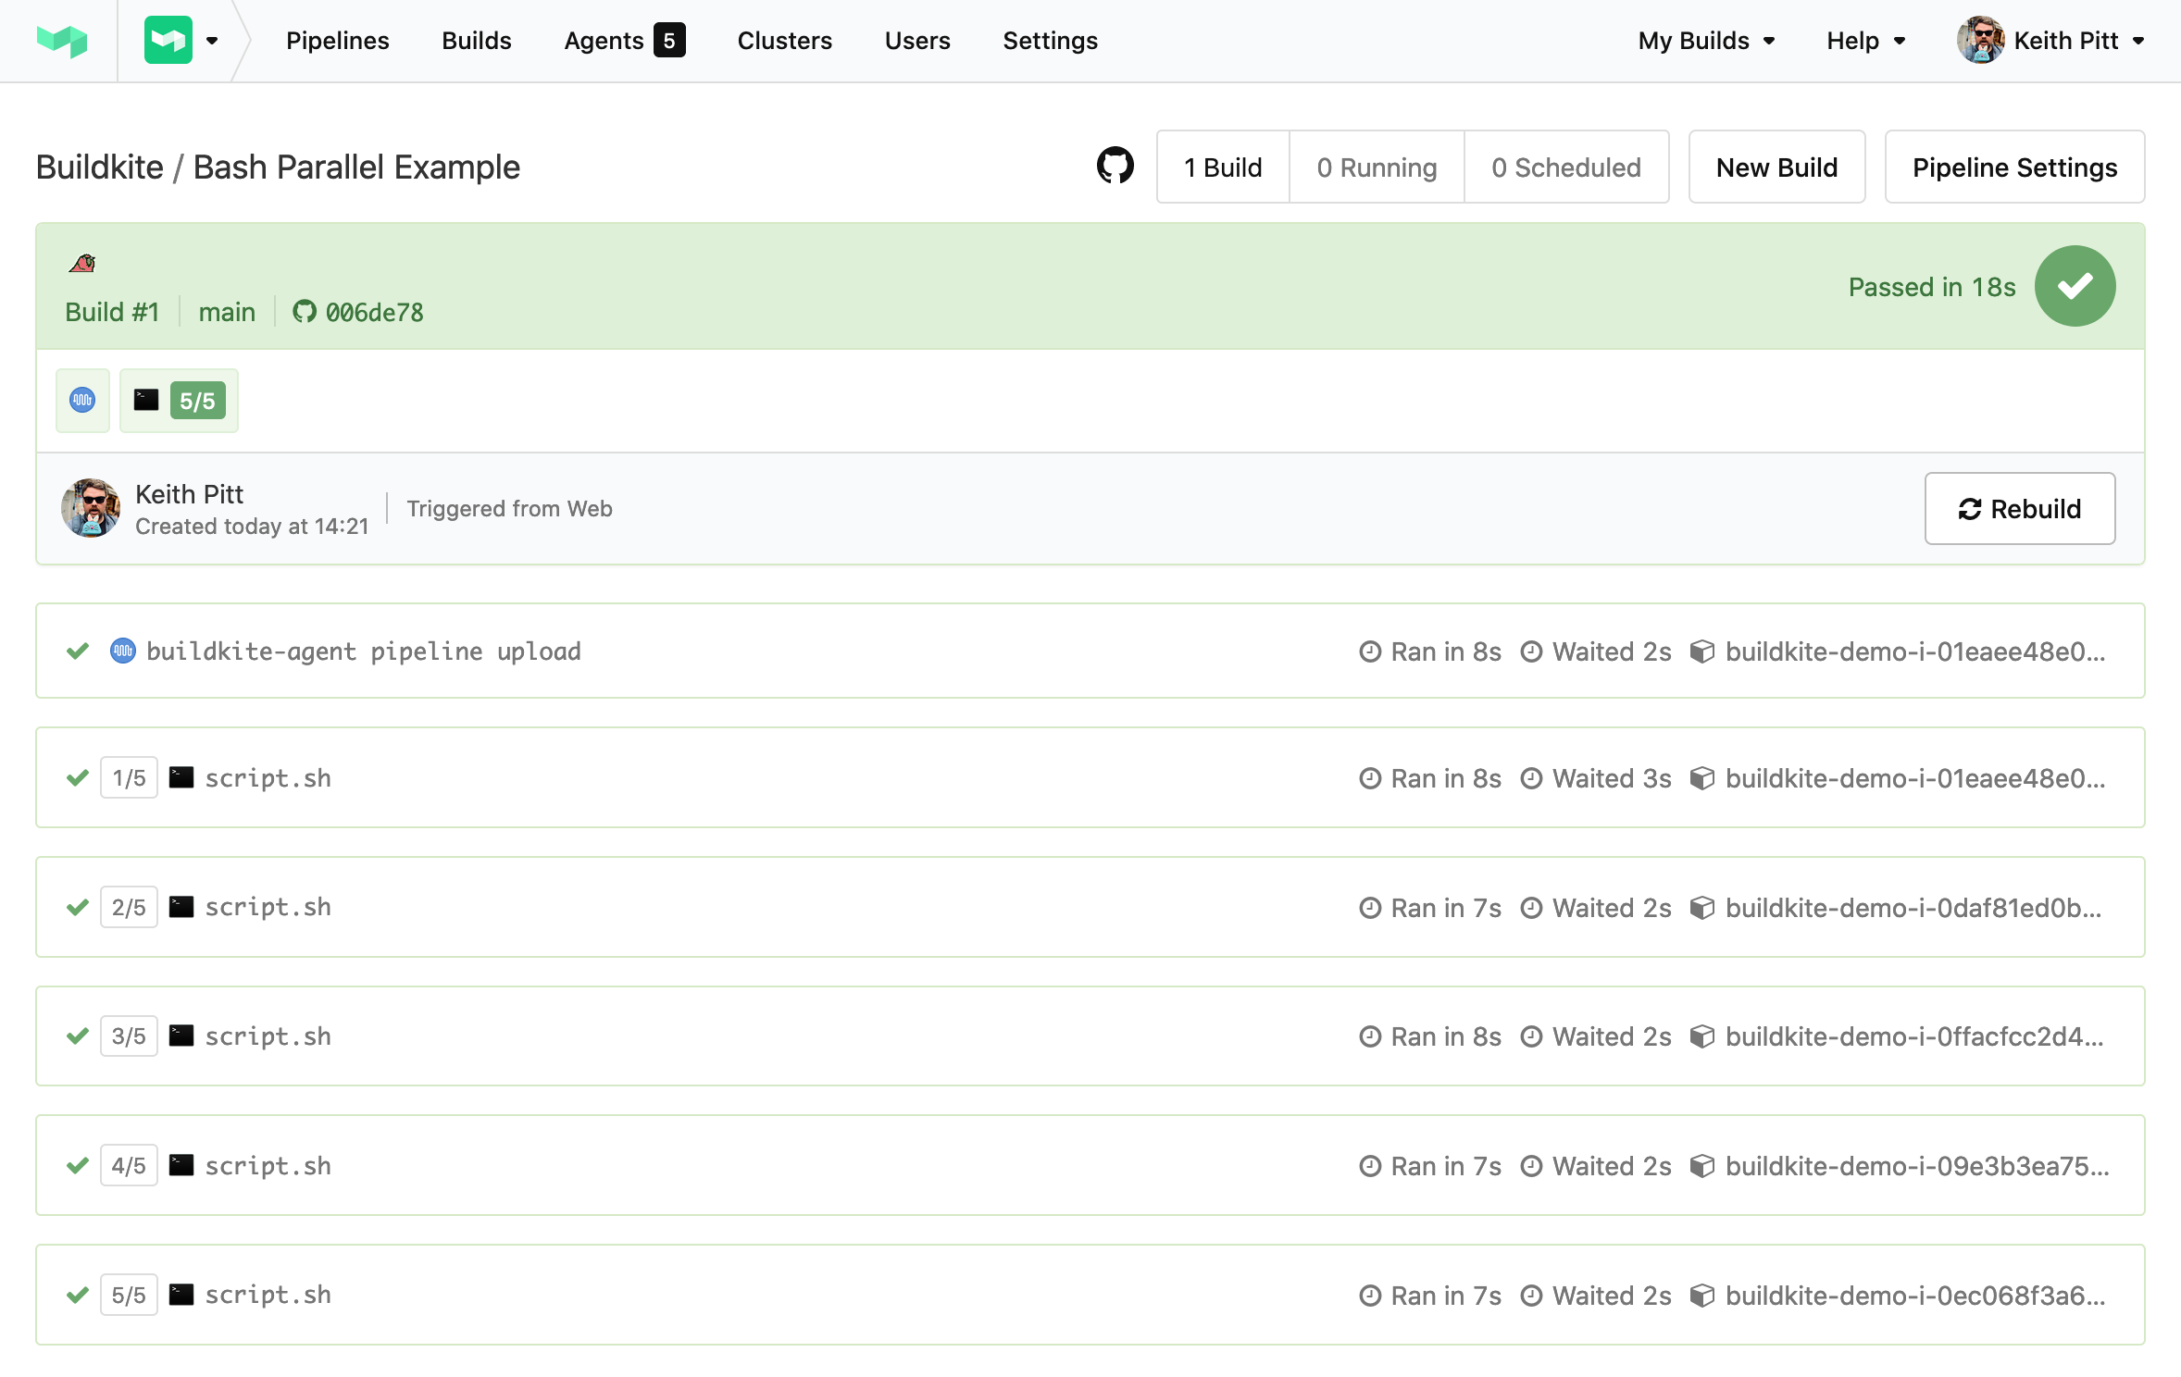
Task: Open the Clusters menu item
Action: 784,41
